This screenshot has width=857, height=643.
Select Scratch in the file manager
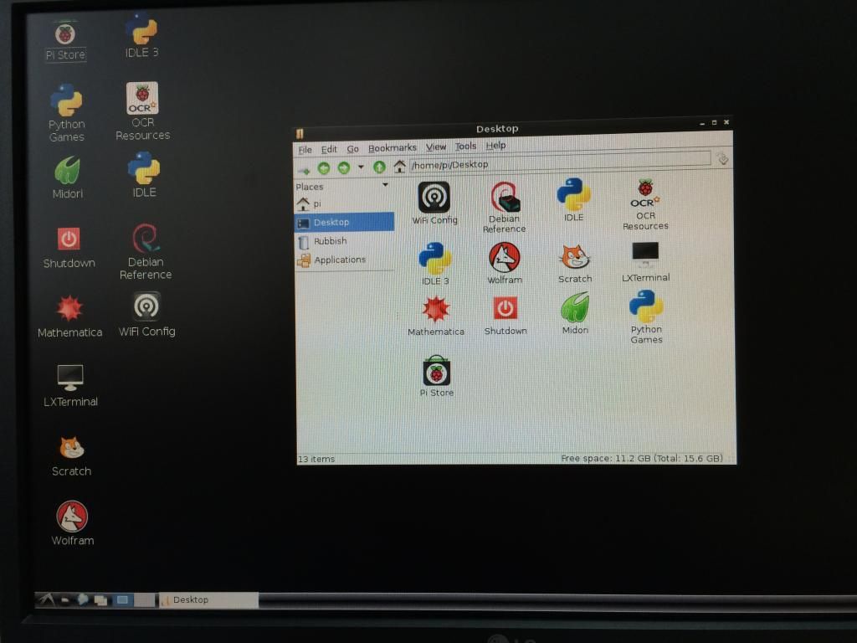click(x=574, y=263)
